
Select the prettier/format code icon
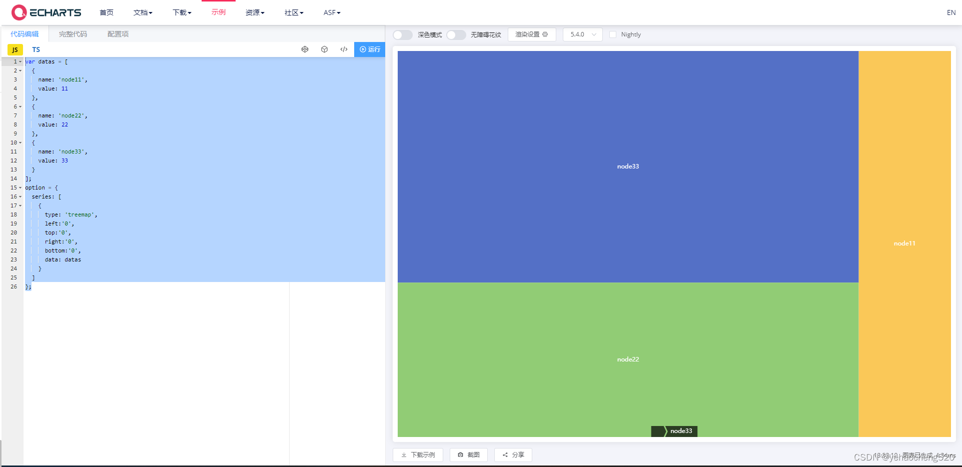point(305,49)
